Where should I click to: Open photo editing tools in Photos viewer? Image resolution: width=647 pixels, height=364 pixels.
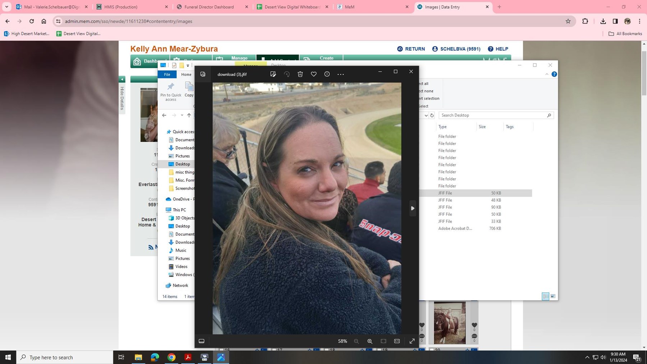pos(273,74)
